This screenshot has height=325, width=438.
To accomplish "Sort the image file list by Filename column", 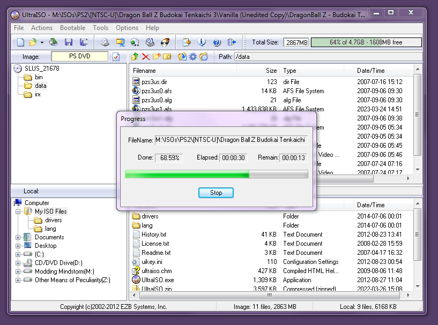I will coord(183,71).
